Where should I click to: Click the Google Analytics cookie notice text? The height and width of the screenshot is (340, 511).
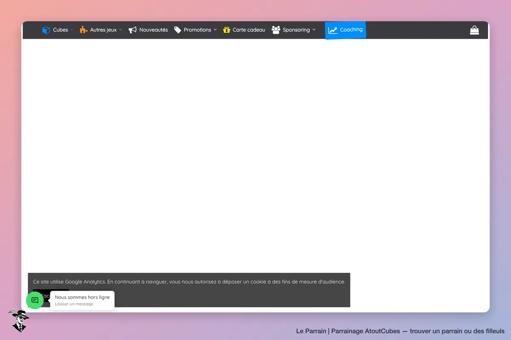(189, 281)
